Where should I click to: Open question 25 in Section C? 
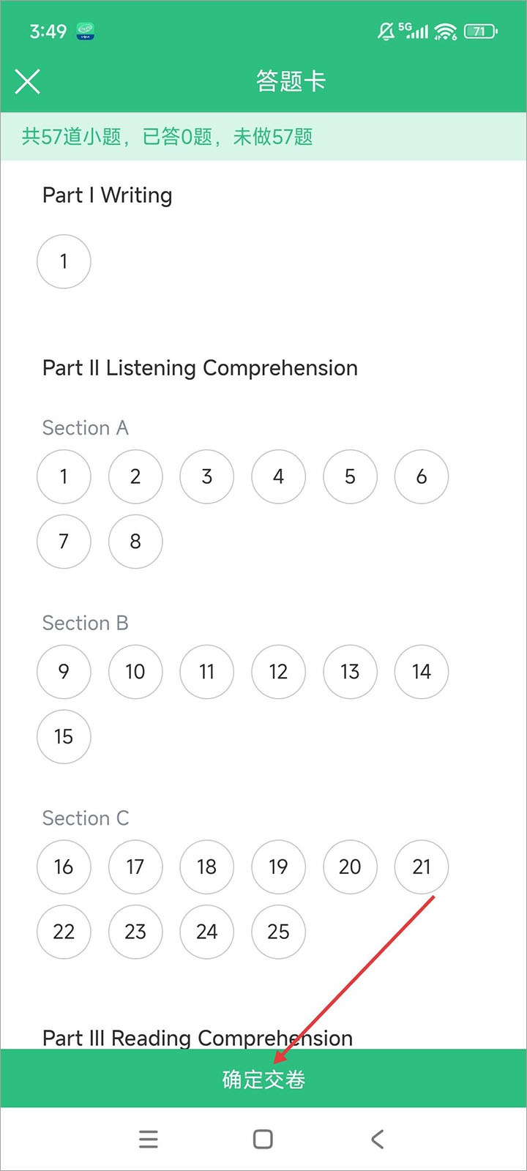tap(278, 932)
